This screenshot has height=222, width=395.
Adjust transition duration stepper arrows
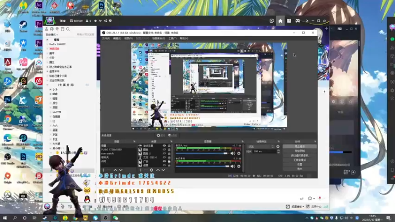point(278,151)
